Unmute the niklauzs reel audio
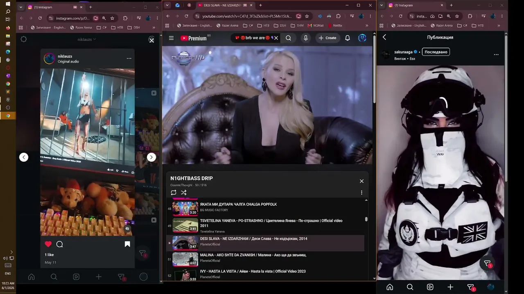 tap(127, 229)
